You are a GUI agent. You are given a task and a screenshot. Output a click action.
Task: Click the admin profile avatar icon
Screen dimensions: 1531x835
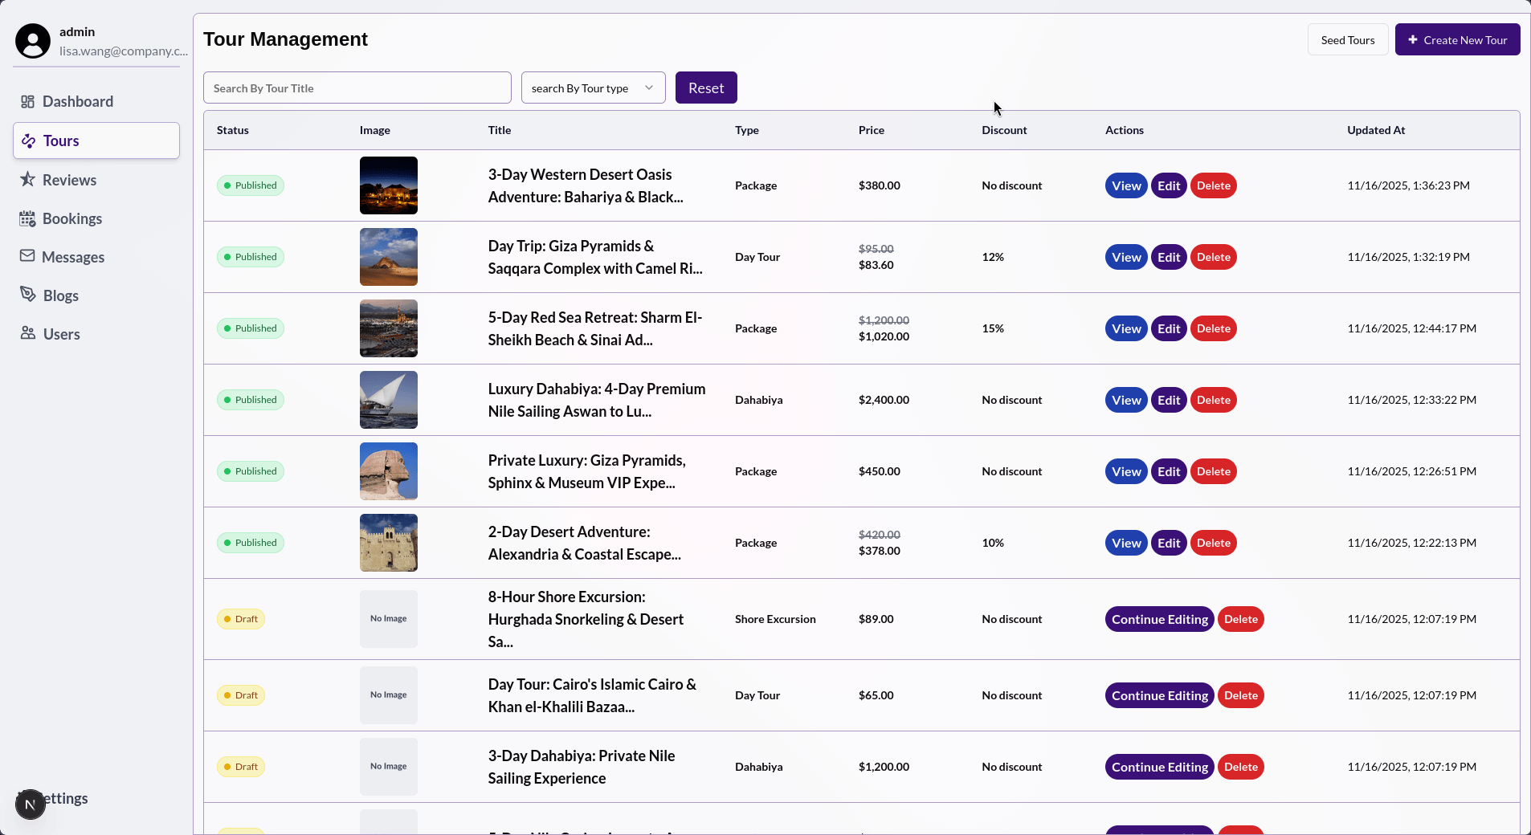coord(33,41)
